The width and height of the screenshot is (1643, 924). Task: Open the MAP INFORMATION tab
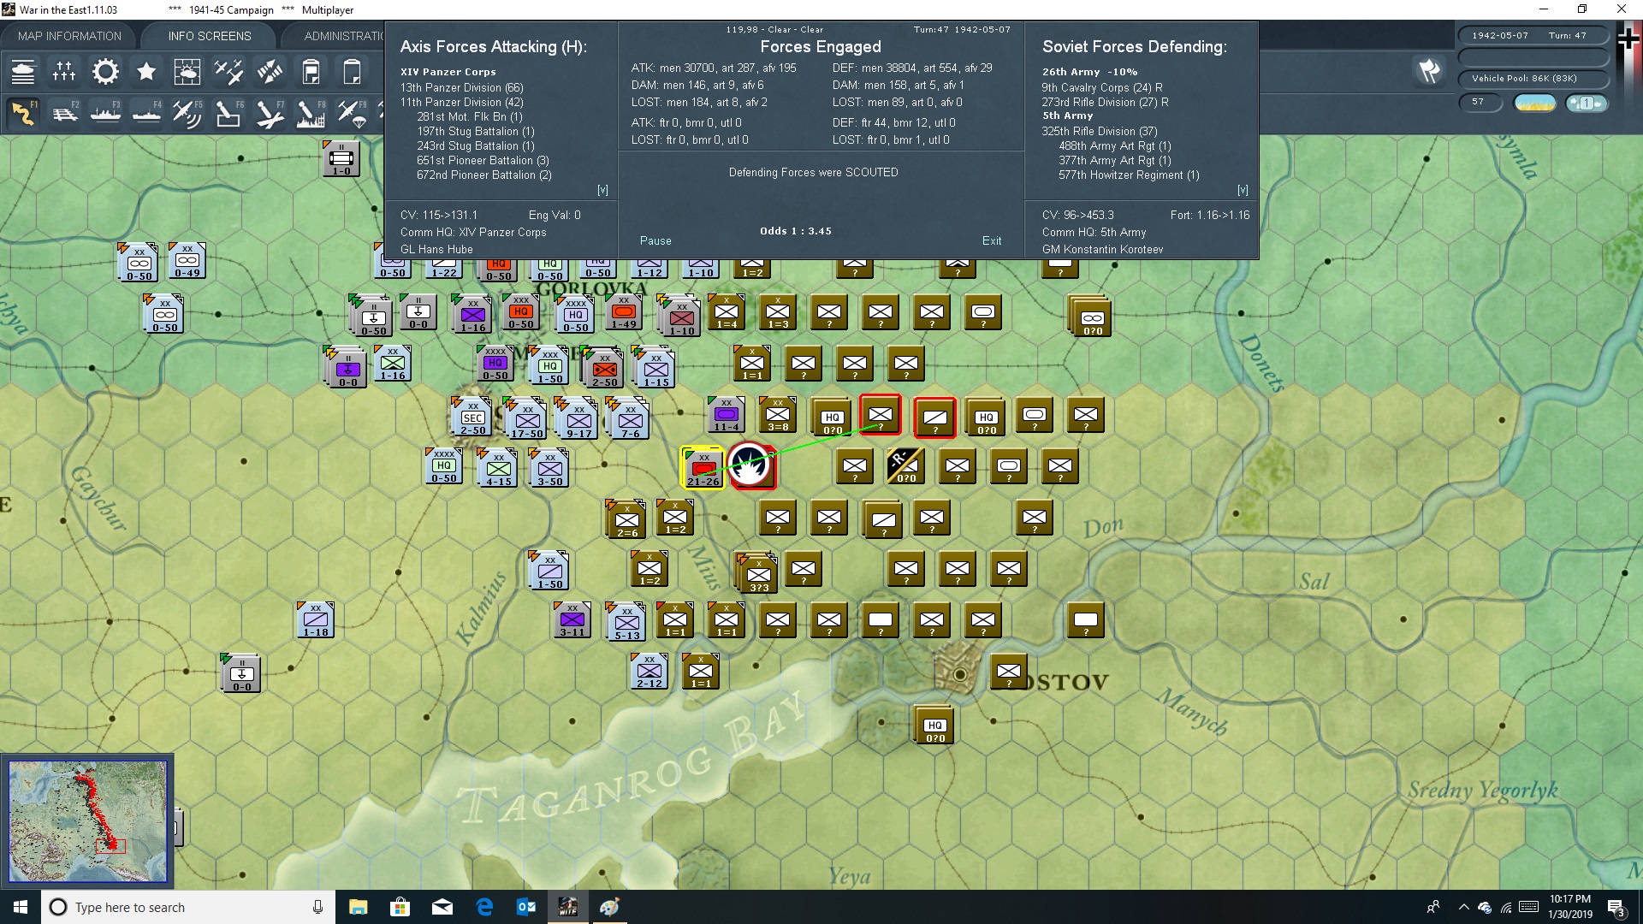[x=69, y=36]
